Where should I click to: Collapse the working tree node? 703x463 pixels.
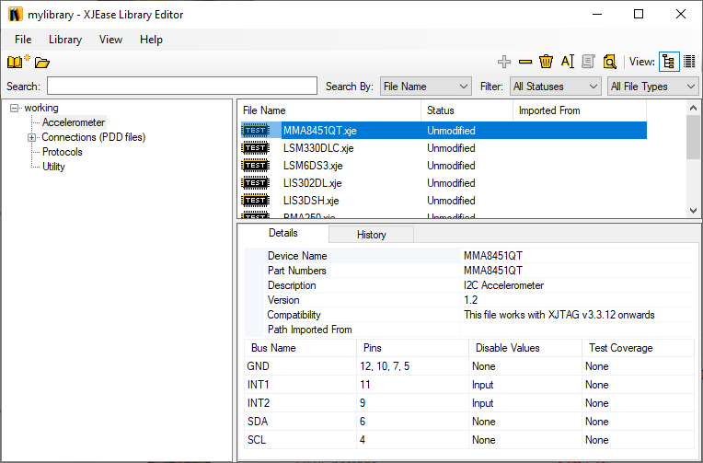pyautogui.click(x=15, y=108)
